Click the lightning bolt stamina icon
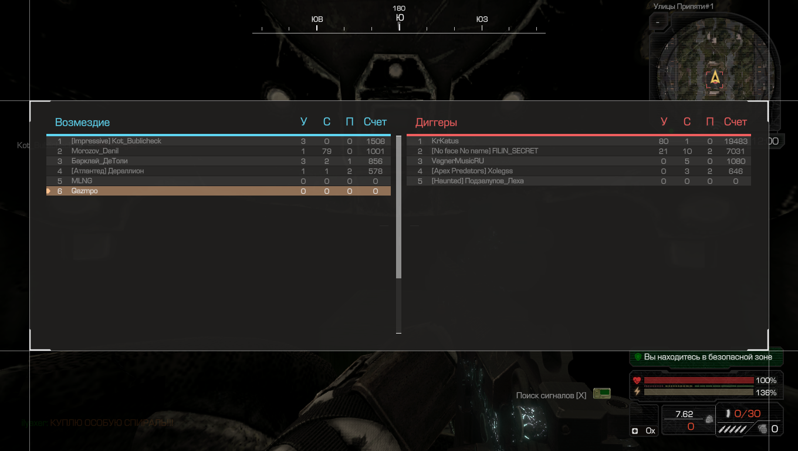Viewport: 798px width, 451px height. click(637, 392)
